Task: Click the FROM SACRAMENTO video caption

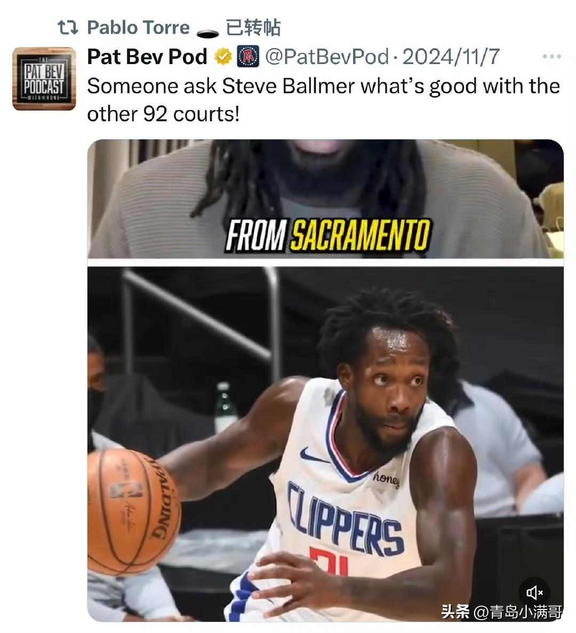Action: 327,236
